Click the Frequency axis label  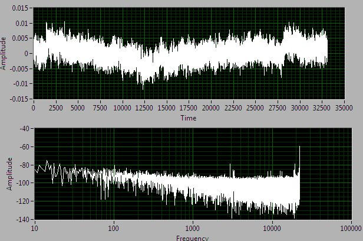click(x=192, y=238)
